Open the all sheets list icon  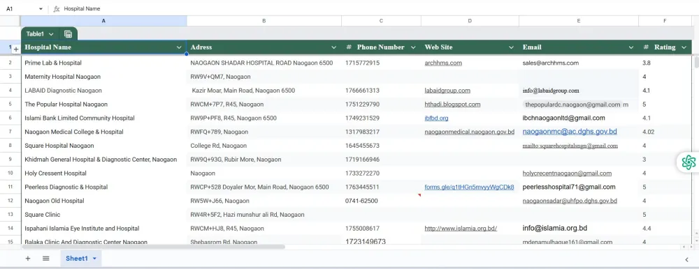click(46, 259)
